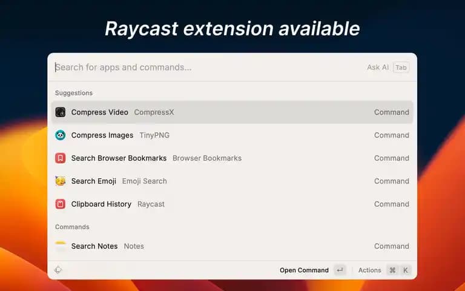Click the Search Emoji face icon

pos(60,181)
